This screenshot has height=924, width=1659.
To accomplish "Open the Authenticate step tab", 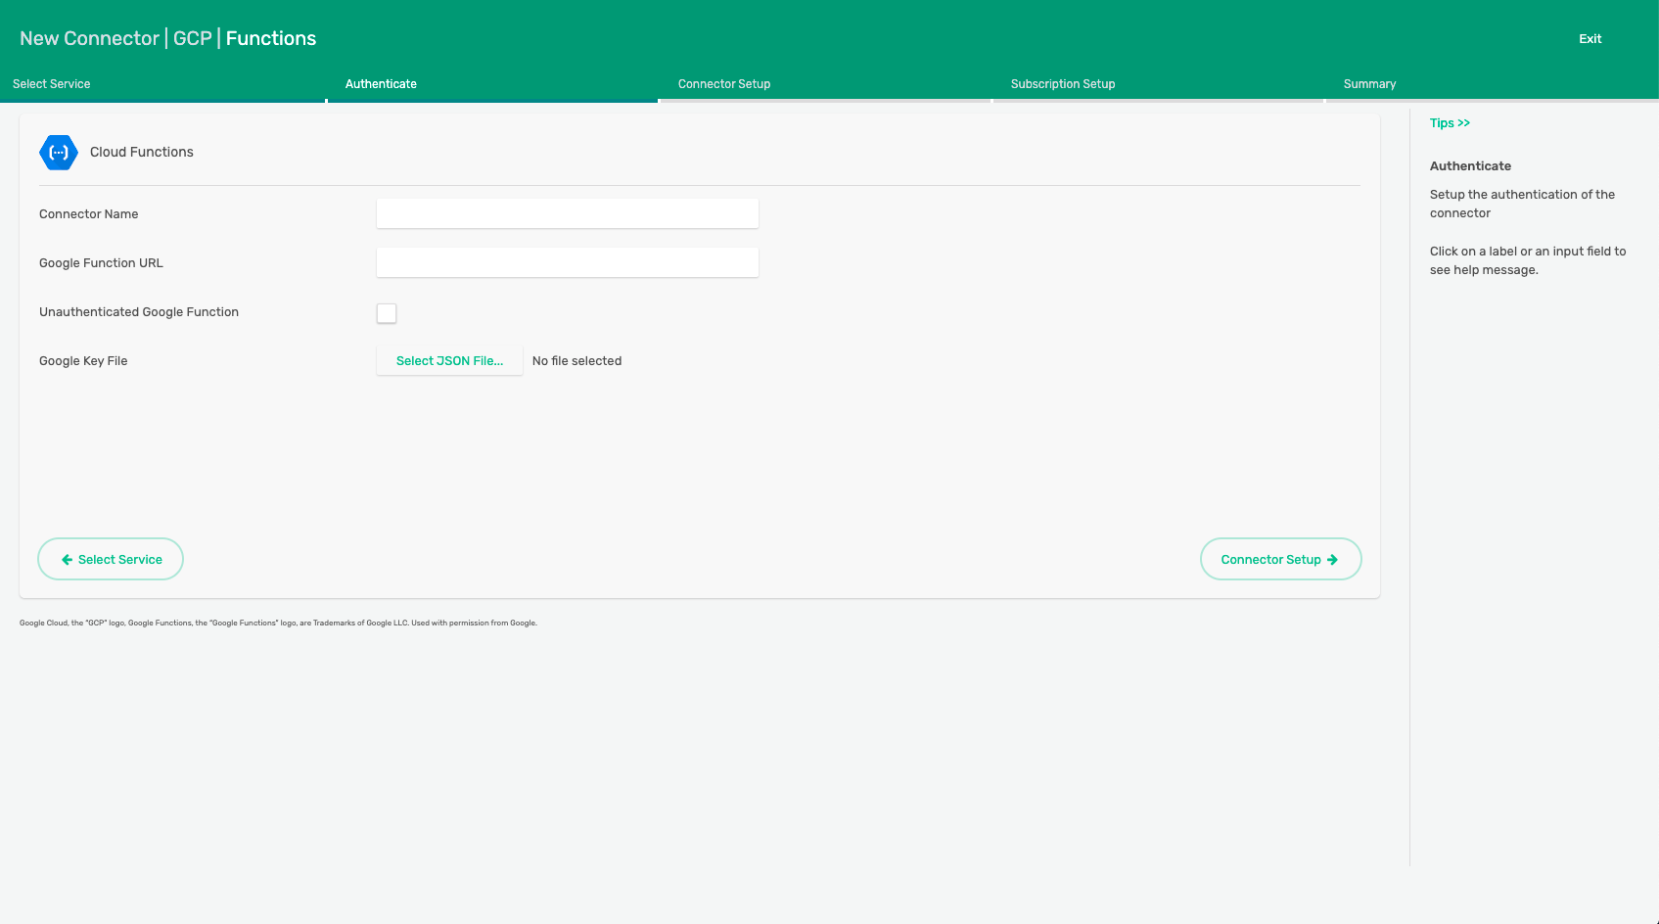I will tap(381, 84).
